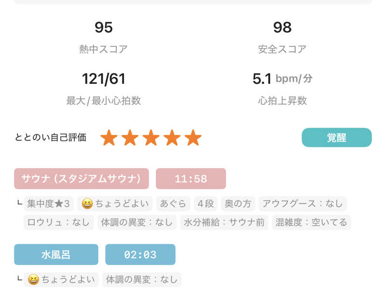
Task: Tap the 02:03 water bath duration
Action: pos(140,254)
